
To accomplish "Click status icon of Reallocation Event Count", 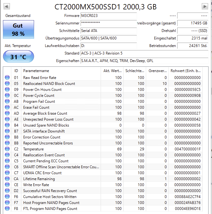I will point(7,155).
